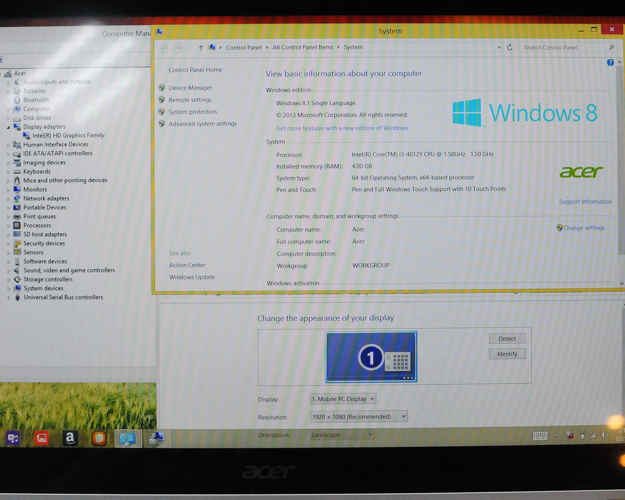
Task: Open the orange document app taskbar icon
Action: pyautogui.click(x=99, y=438)
